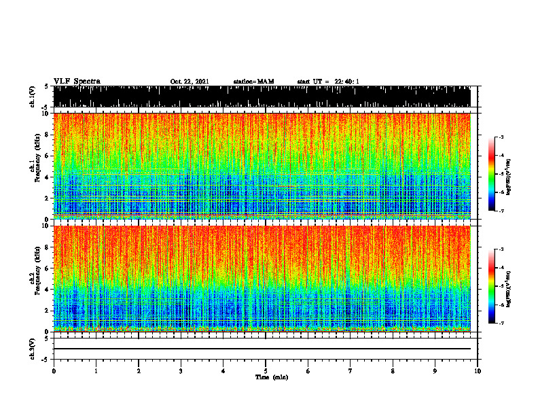Click time axis tick label "3"
Image resolution: width=538 pixels, height=416 pixels.
(181, 371)
